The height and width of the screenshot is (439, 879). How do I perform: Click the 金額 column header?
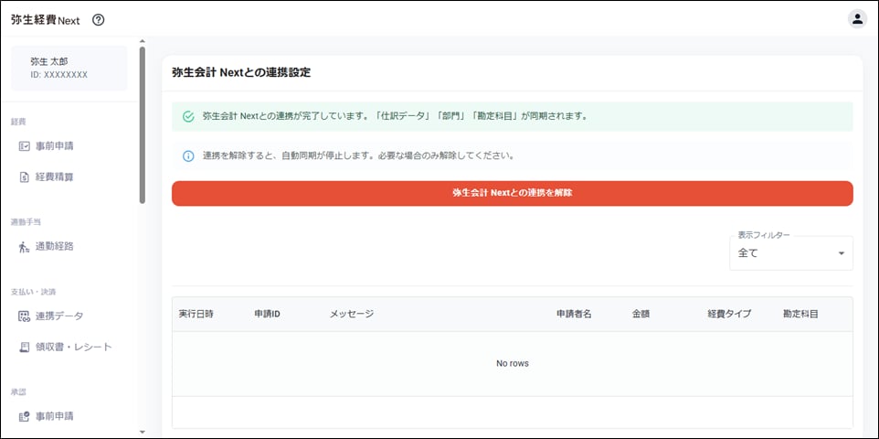coord(641,315)
